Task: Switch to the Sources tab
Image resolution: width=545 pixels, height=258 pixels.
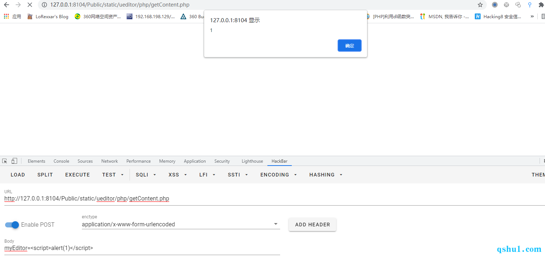Action: click(85, 161)
